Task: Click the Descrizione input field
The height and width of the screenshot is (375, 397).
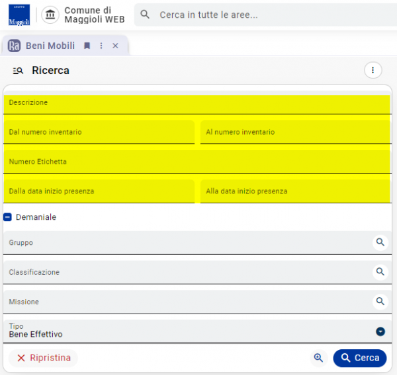Action: (197, 102)
